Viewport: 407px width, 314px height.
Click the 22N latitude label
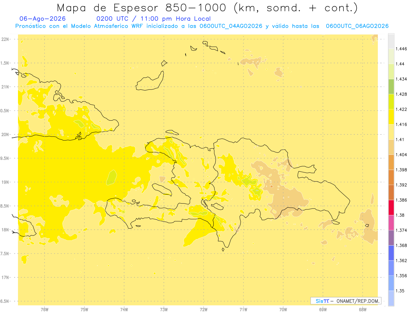coord(5,39)
